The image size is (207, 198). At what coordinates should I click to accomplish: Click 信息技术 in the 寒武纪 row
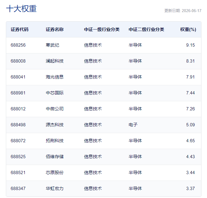point(93,45)
